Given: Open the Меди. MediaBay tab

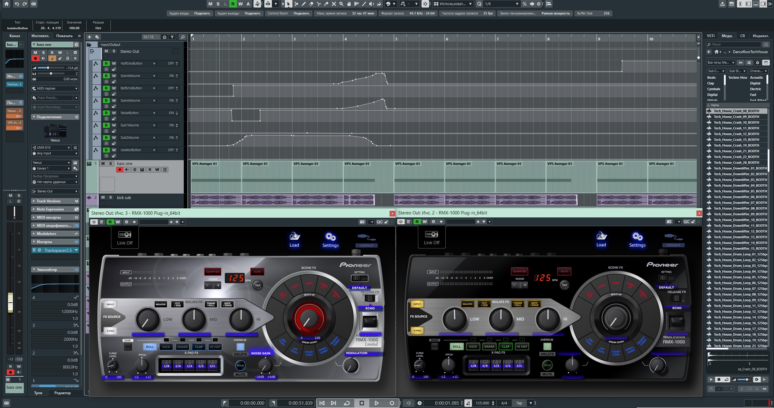Looking at the screenshot, I should click(727, 36).
